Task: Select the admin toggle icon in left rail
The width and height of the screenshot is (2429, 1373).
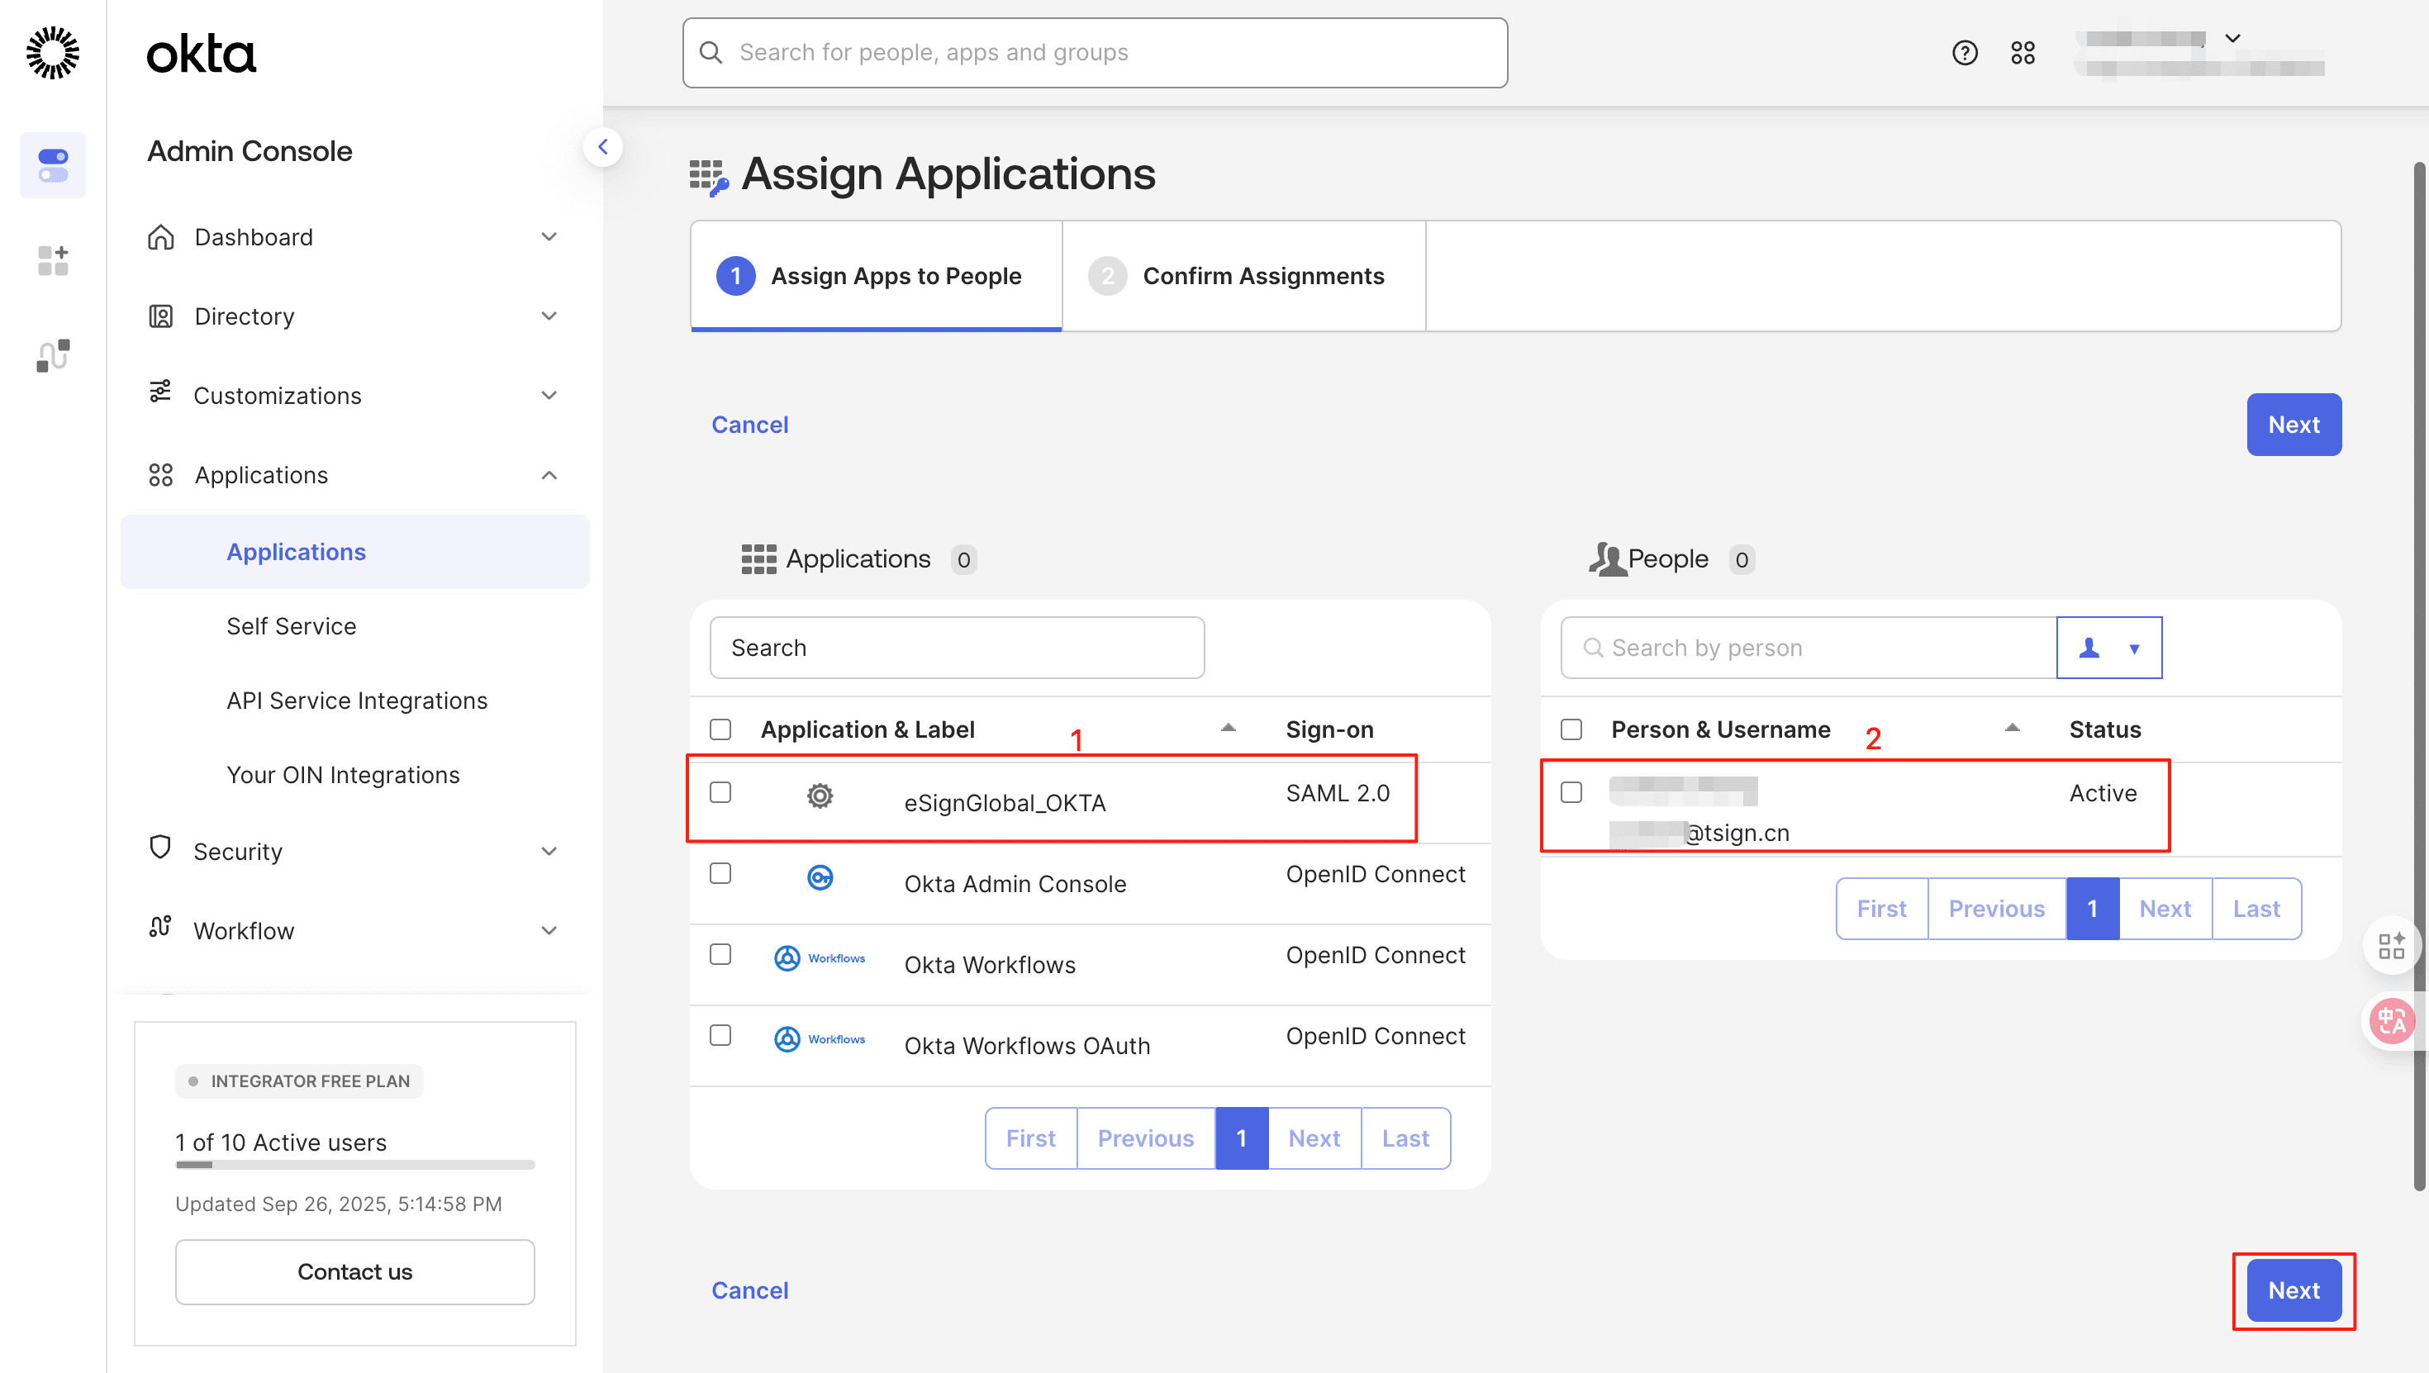Action: [x=53, y=165]
